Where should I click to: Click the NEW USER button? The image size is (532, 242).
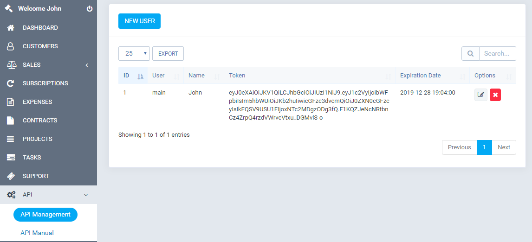(x=139, y=21)
